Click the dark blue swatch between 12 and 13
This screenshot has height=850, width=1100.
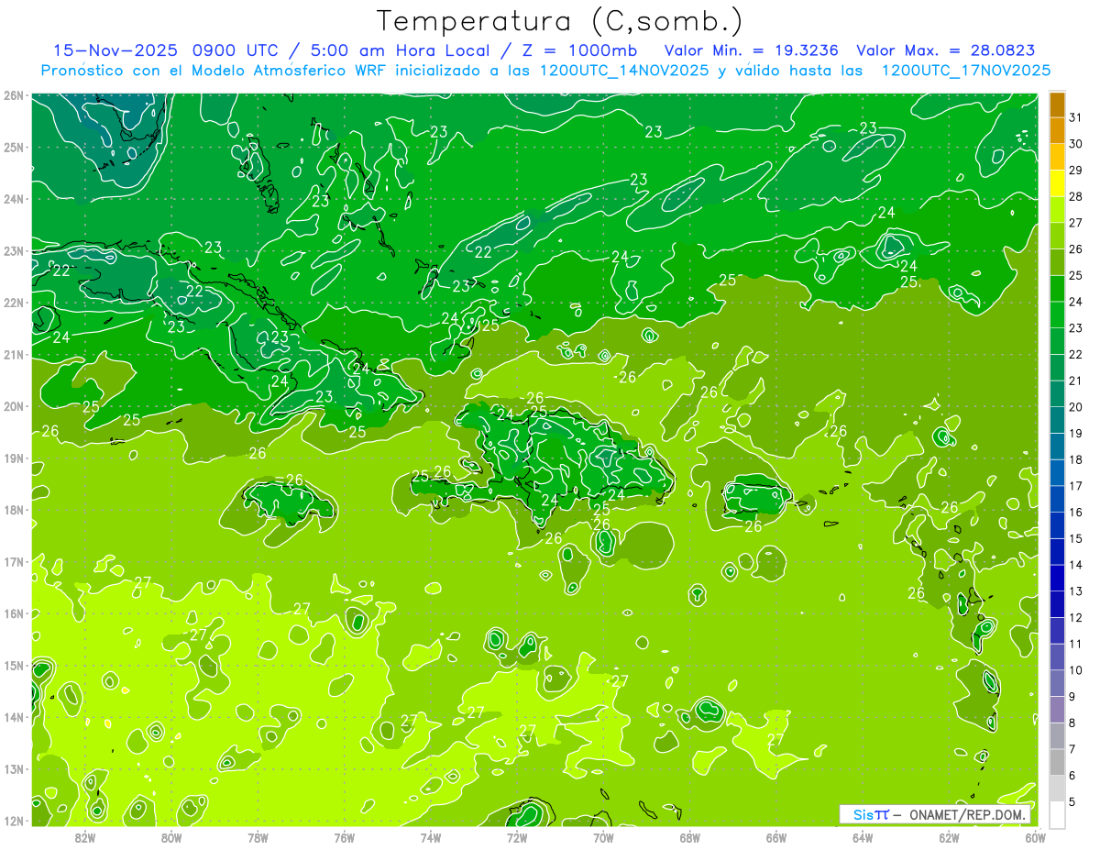1057,604
